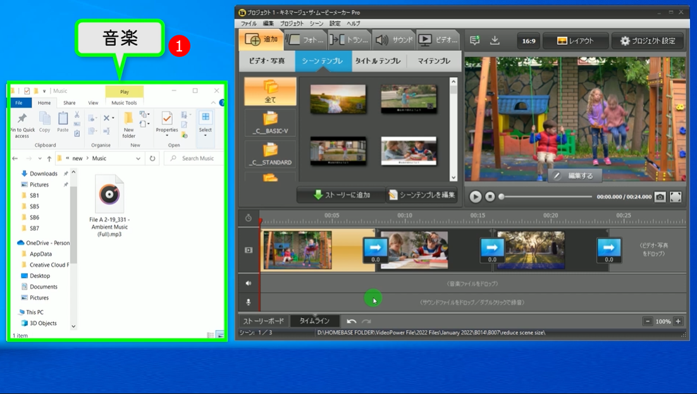Switch to ストーリーボード view

[x=264, y=321]
